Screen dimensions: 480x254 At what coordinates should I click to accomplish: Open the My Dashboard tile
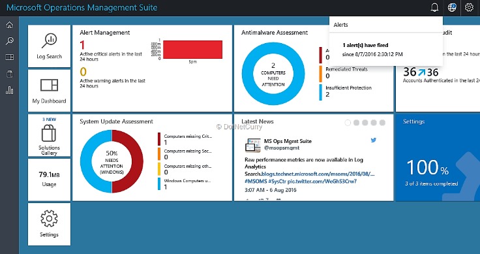50,91
